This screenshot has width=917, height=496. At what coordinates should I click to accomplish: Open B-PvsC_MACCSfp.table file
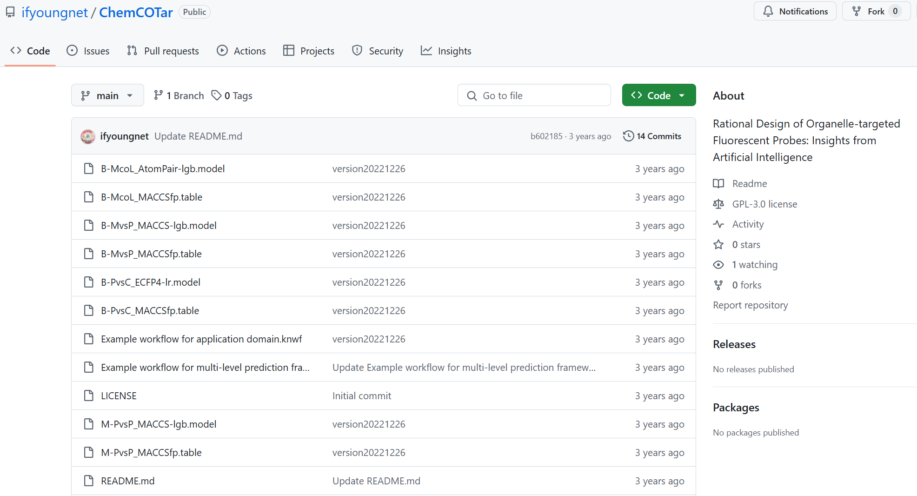150,310
